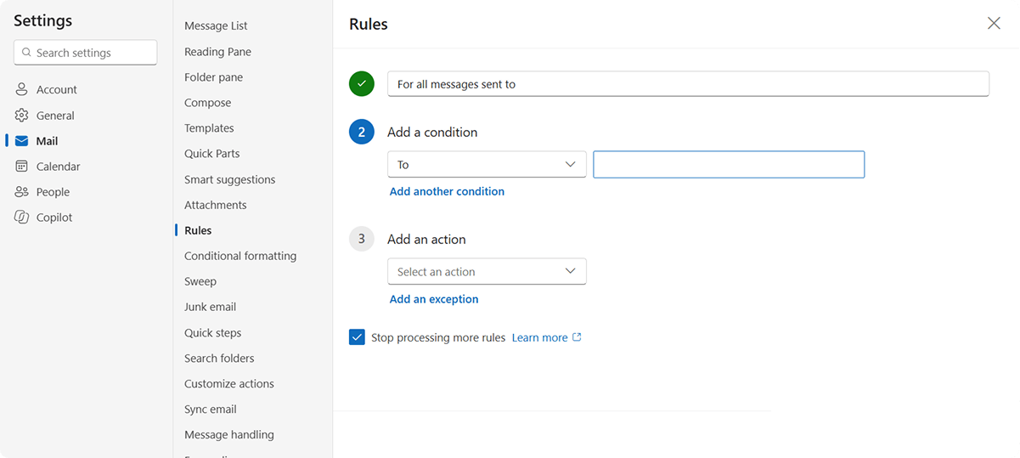Click the empty condition value field
Viewport: 1020px width, 458px height.
tap(729, 165)
